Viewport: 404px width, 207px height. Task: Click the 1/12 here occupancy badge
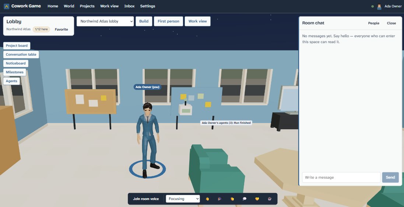click(41, 29)
